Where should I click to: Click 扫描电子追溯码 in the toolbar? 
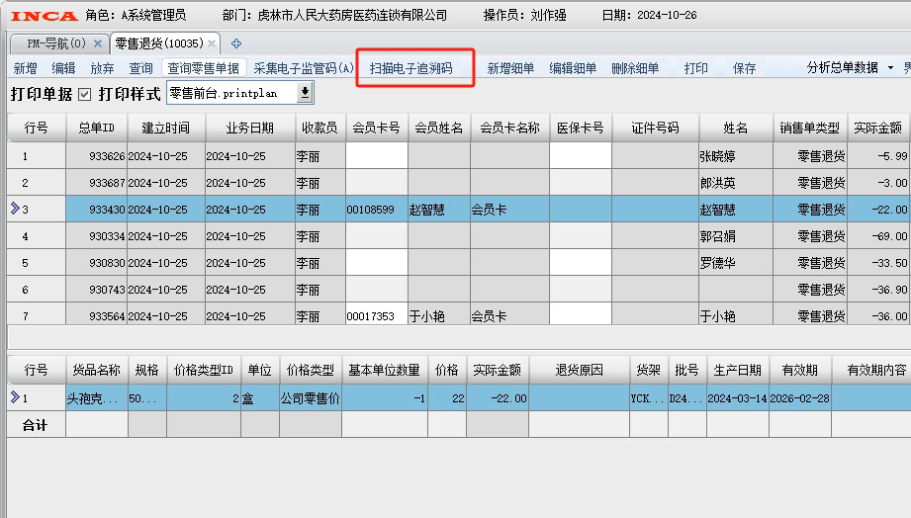[410, 68]
